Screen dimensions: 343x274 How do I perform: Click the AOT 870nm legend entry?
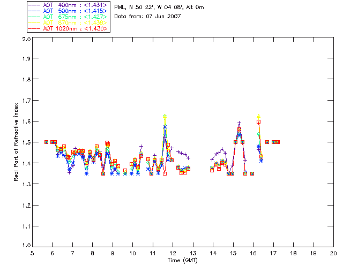point(68,22)
